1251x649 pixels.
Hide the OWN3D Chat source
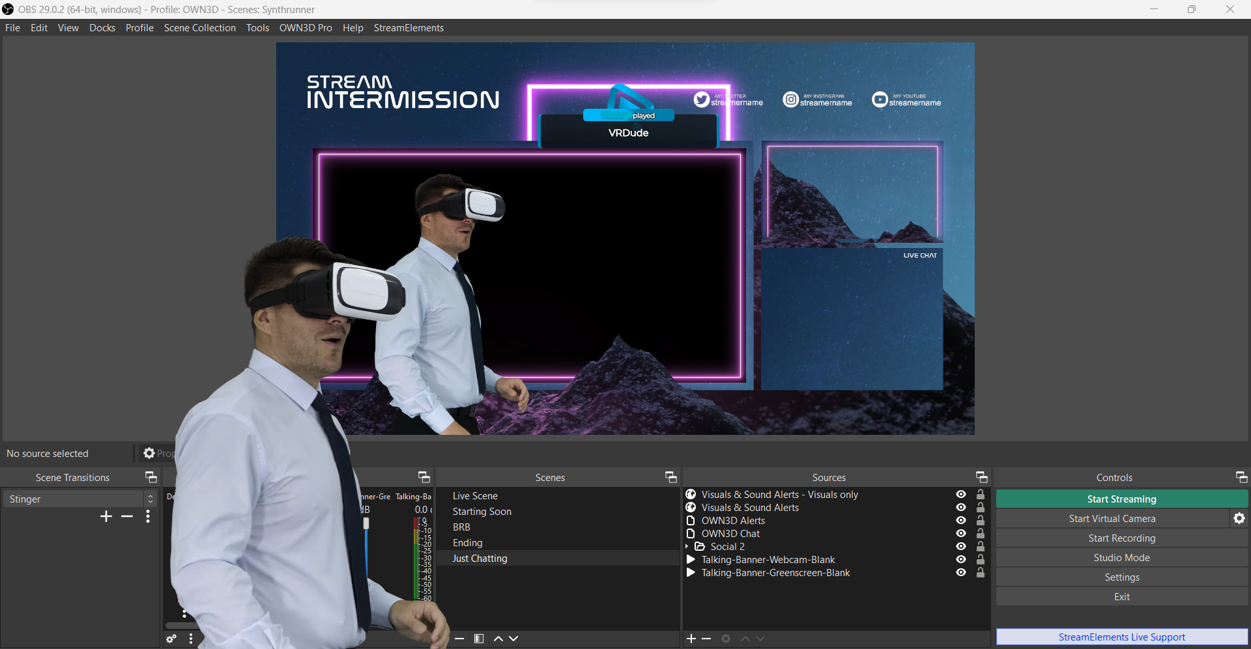(x=961, y=533)
